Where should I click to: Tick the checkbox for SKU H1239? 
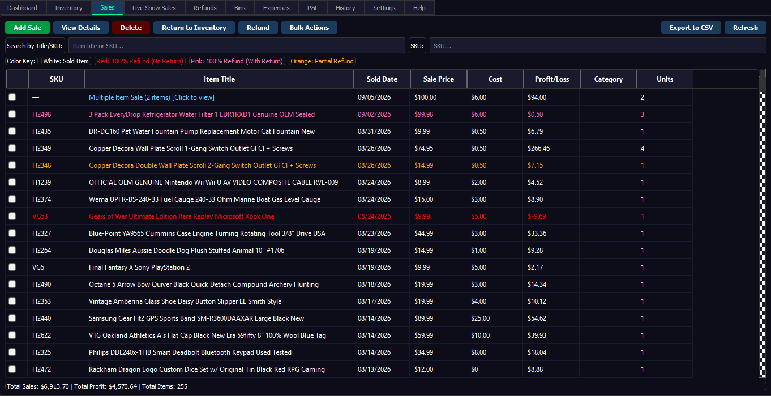pos(12,182)
